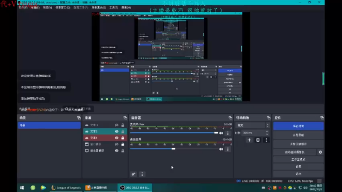The height and width of the screenshot is (192, 342).
Task: Click the microphone volume slider handle
Action: point(216,133)
